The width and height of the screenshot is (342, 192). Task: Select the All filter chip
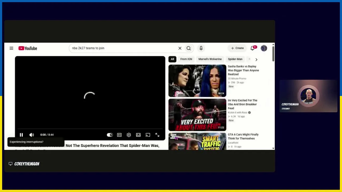[x=172, y=59]
